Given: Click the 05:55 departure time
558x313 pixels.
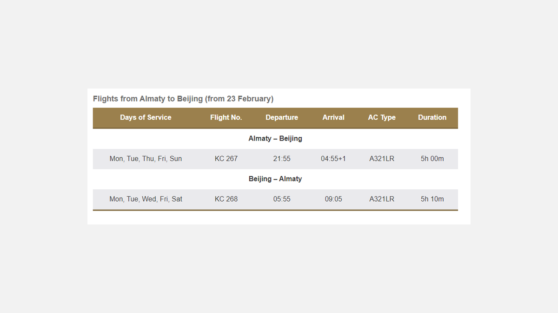Looking at the screenshot, I should tap(282, 199).
